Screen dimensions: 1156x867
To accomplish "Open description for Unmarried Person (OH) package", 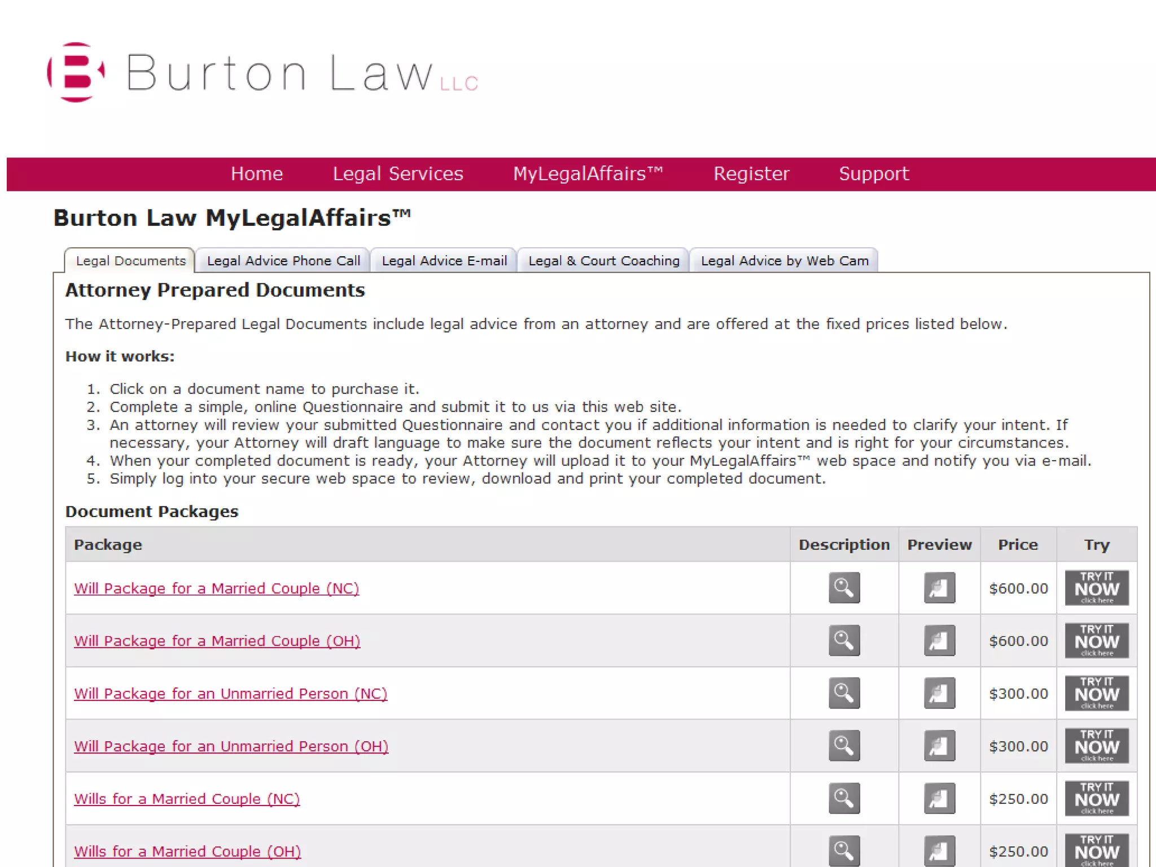I will click(844, 746).
